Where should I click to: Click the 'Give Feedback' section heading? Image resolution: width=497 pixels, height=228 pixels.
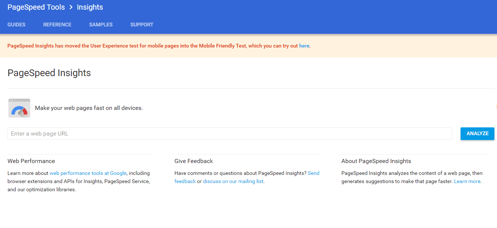(x=194, y=161)
